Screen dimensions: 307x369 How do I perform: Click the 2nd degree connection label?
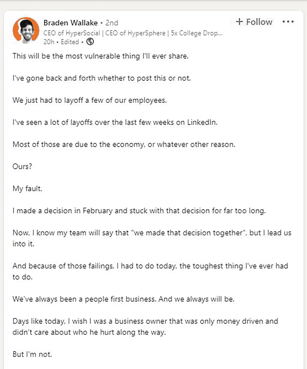coord(111,23)
